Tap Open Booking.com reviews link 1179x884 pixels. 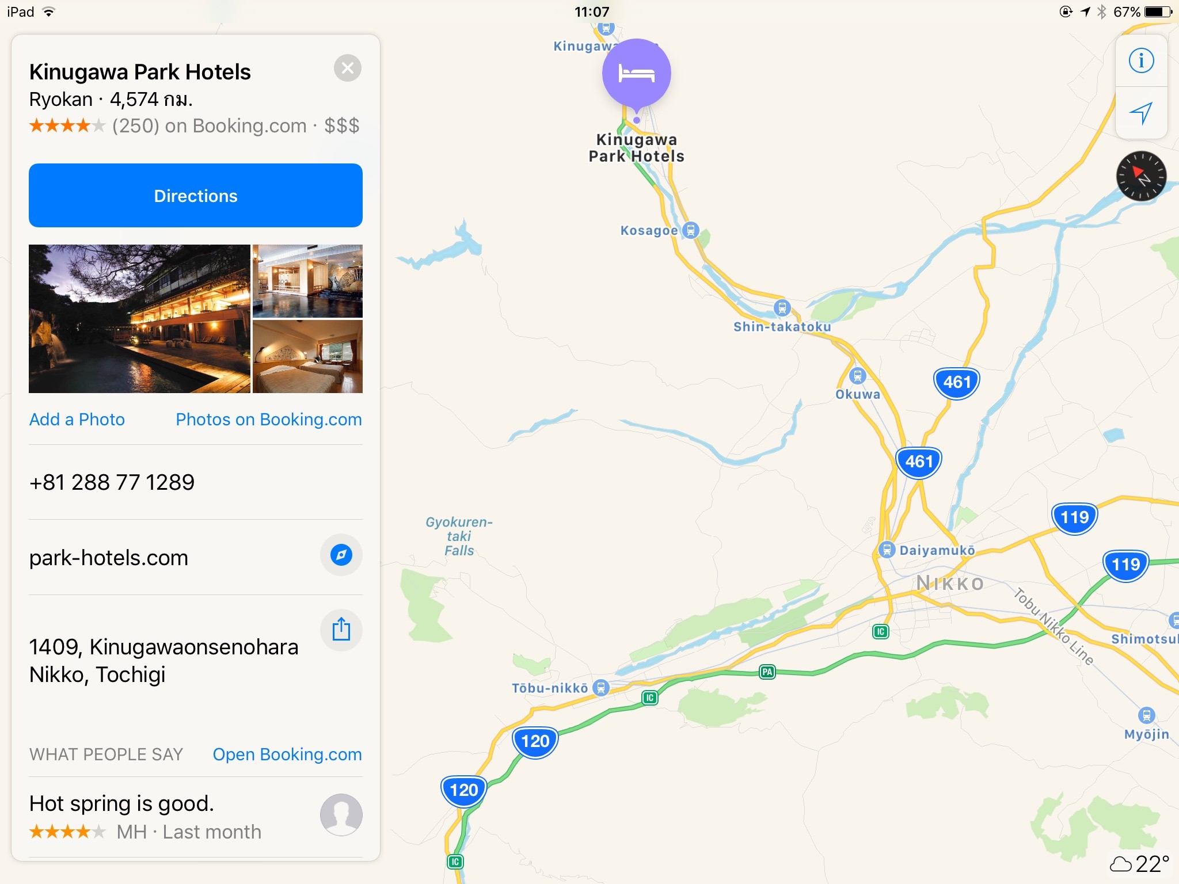pyautogui.click(x=287, y=755)
